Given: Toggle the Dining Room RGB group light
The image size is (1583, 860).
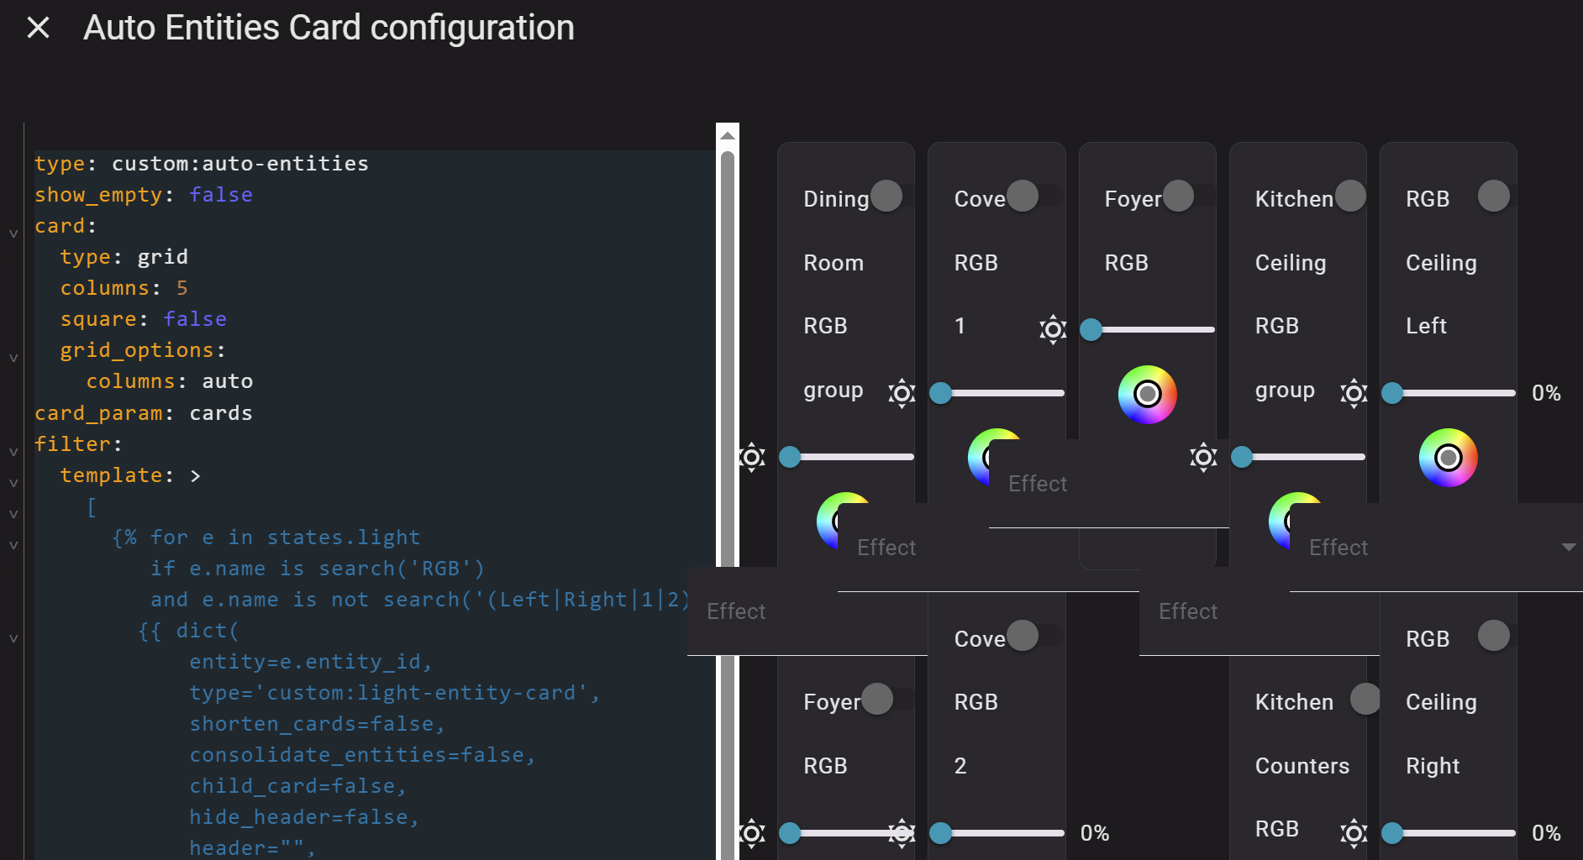Looking at the screenshot, I should point(887,196).
